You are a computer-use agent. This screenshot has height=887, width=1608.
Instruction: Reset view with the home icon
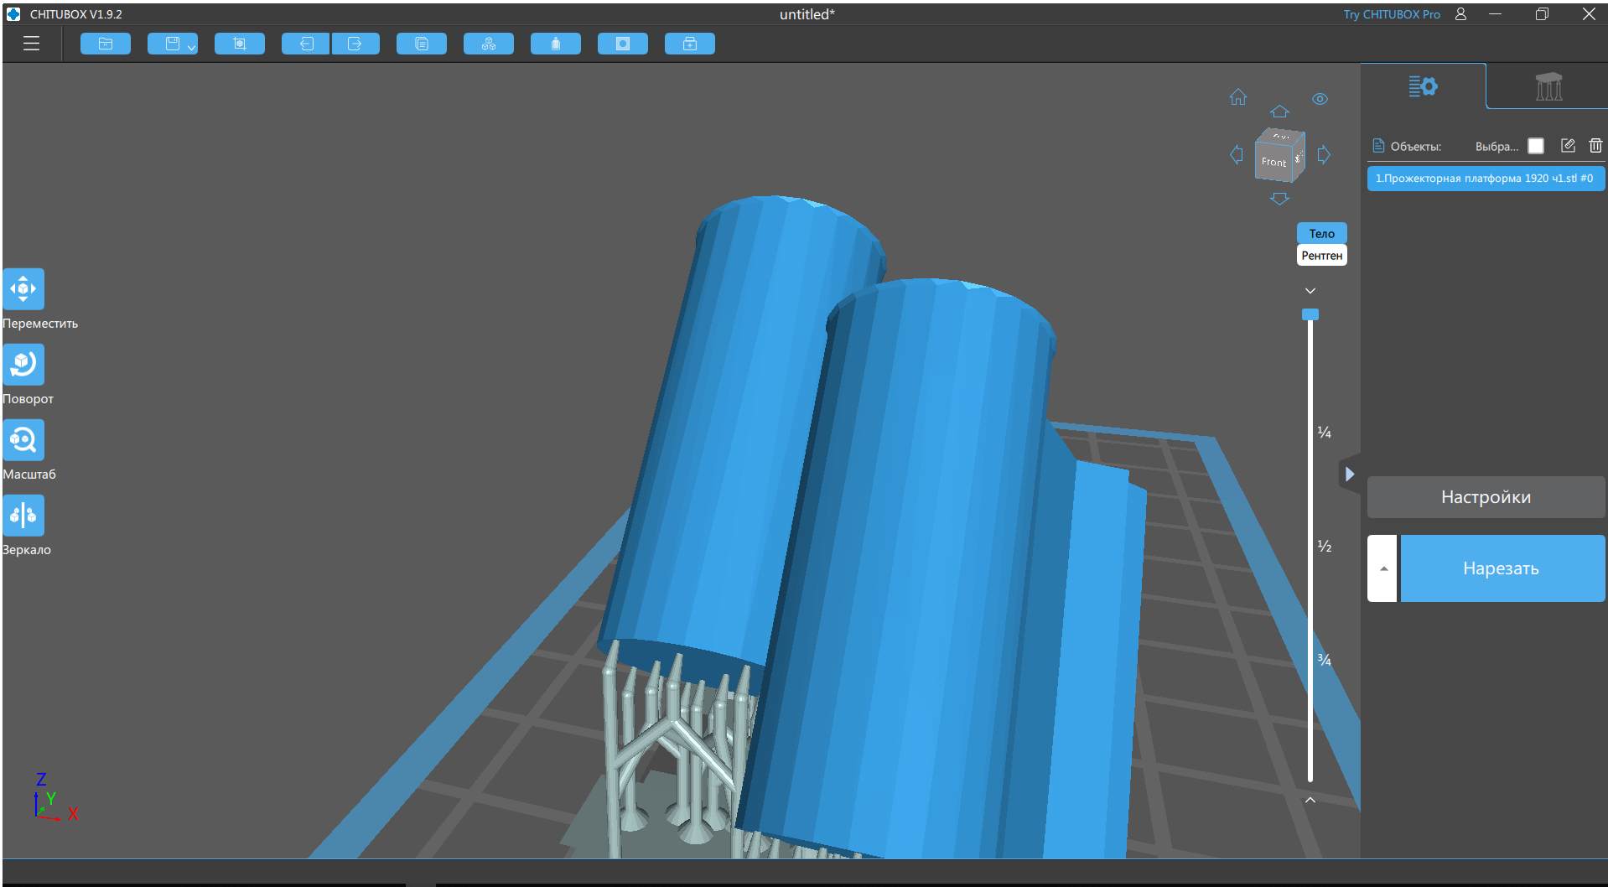pos(1237,97)
